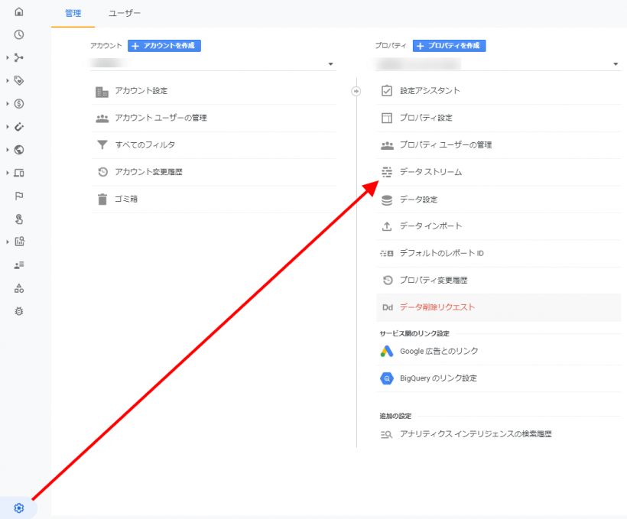The height and width of the screenshot is (519, 627).
Task: Expand the sidebar reports section chevron
Action: click(6, 57)
